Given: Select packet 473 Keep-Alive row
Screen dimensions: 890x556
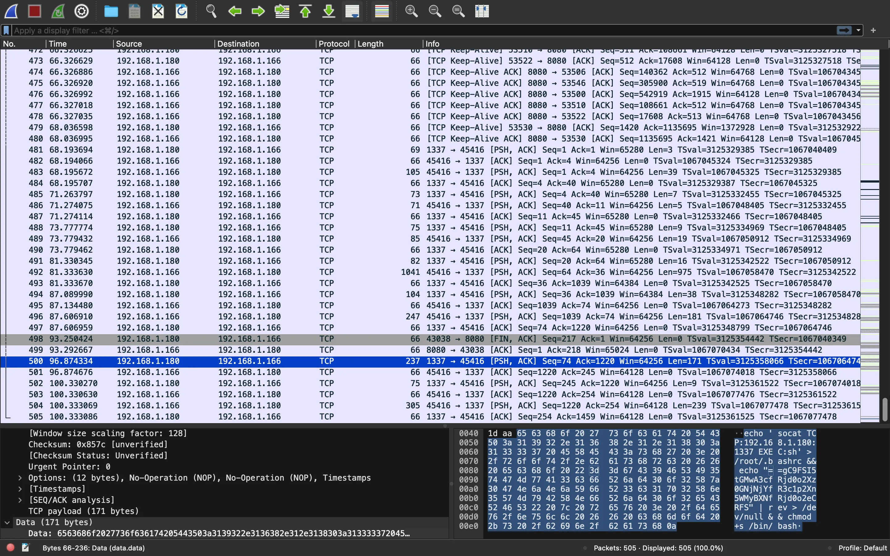Looking at the screenshot, I should click(430, 61).
